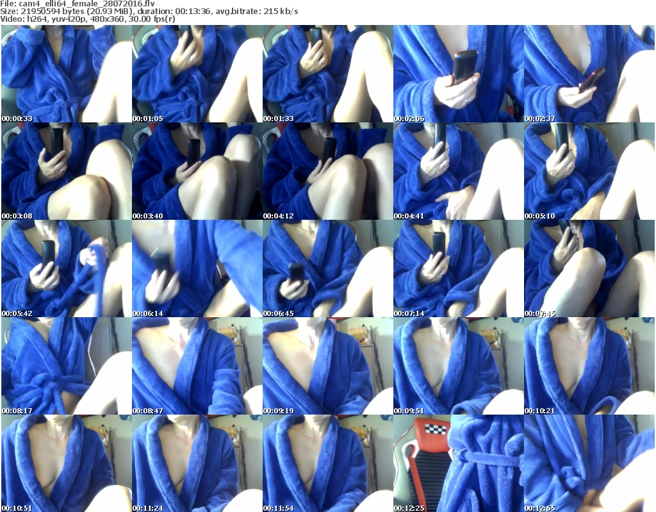Click the file size text '21950594 bytes (20.93 MiB)'

(77, 12)
